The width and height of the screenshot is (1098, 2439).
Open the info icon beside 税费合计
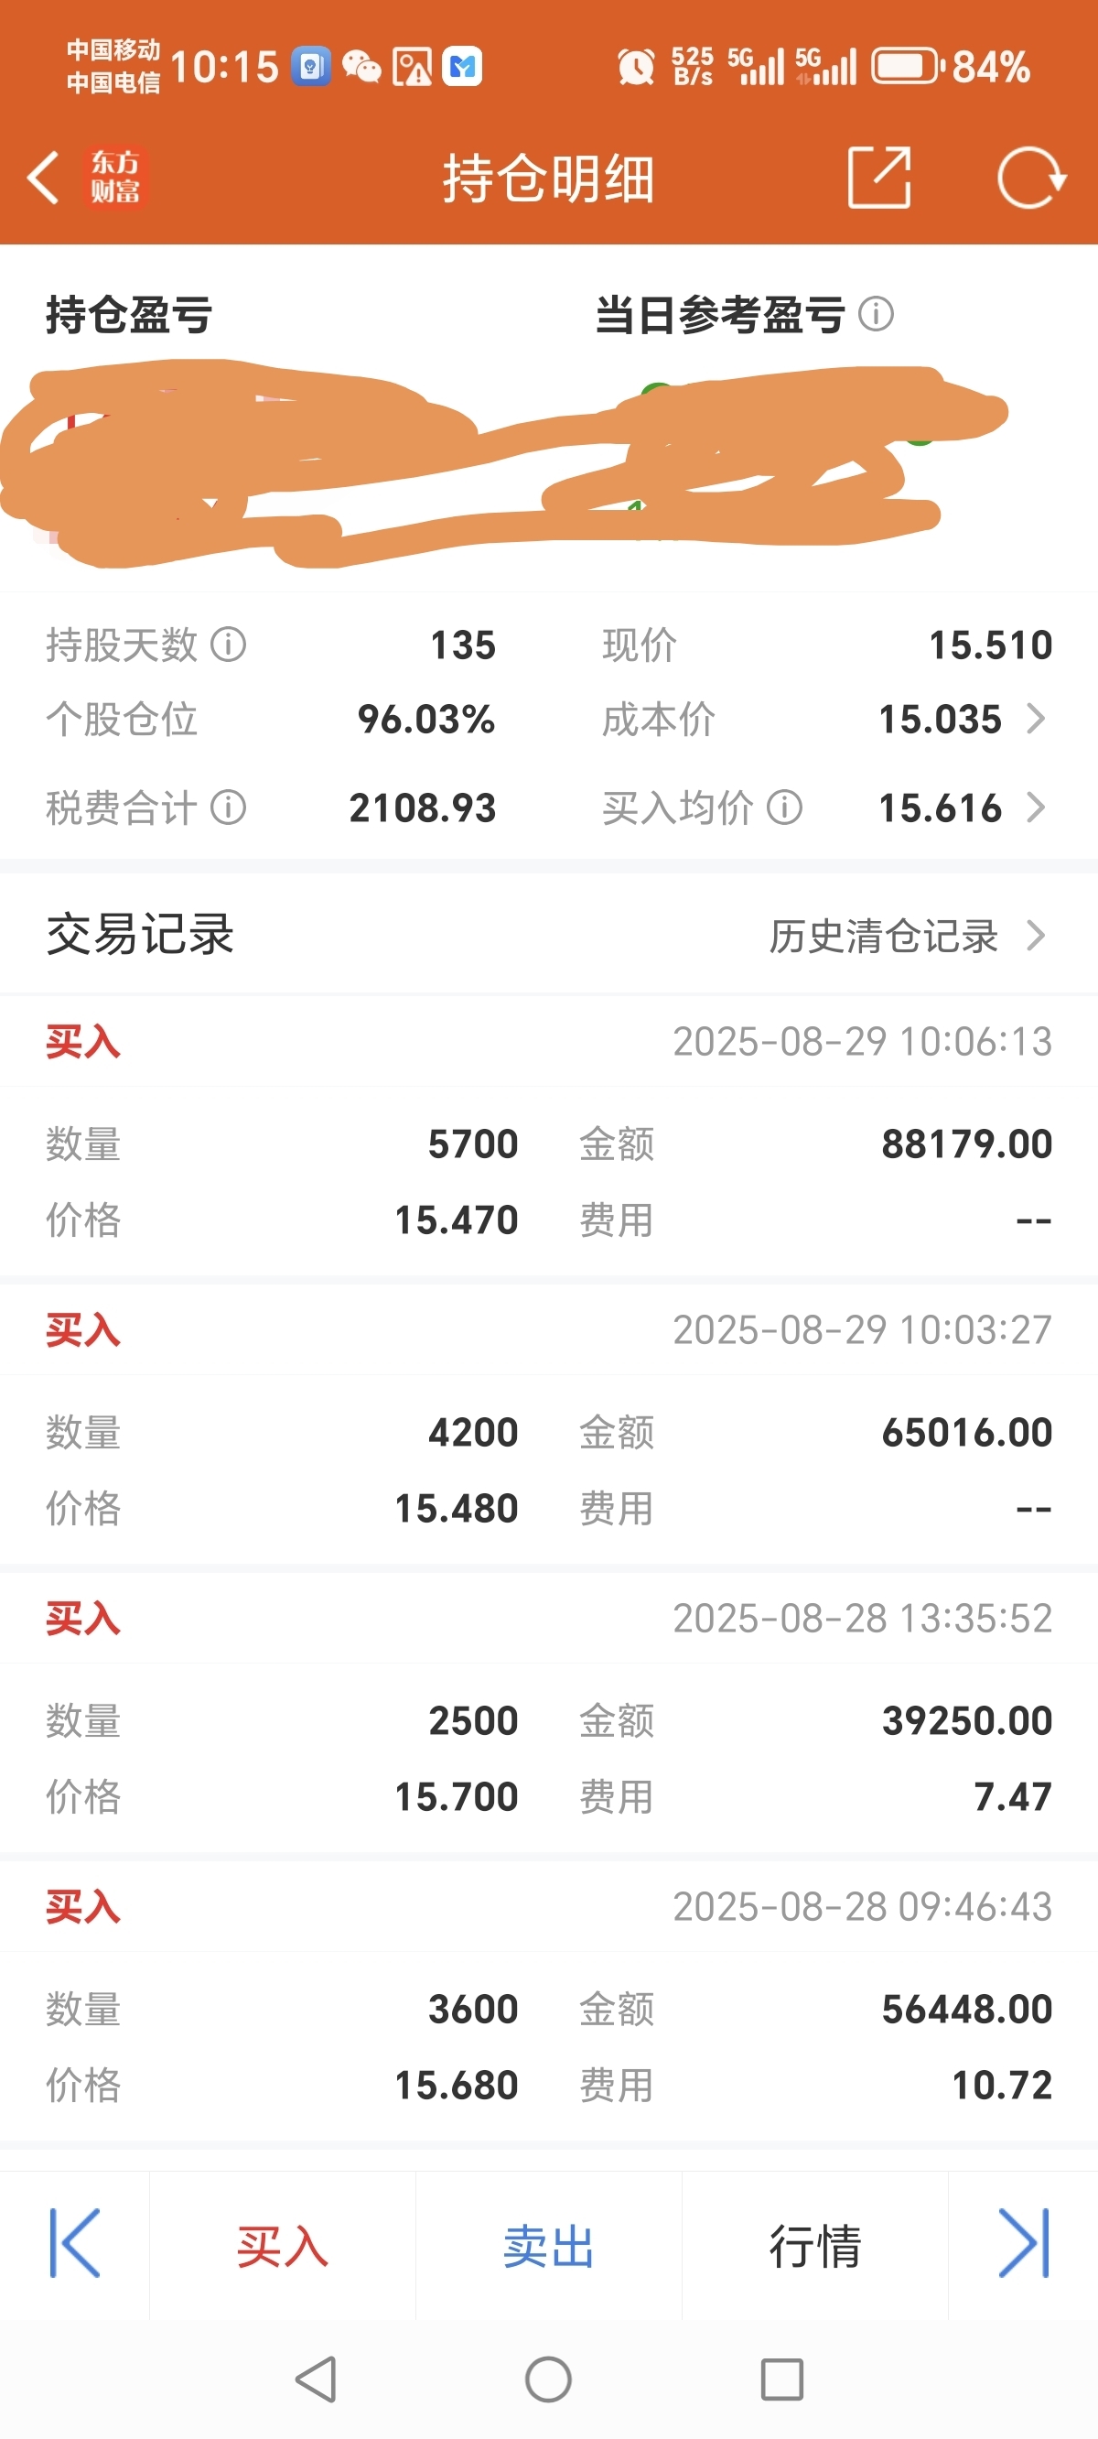click(228, 808)
